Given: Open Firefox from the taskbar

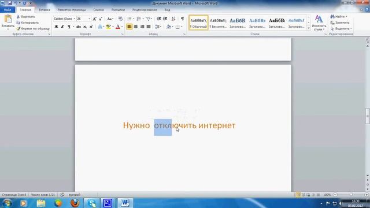Looking at the screenshot, I should pyautogui.click(x=75, y=203).
